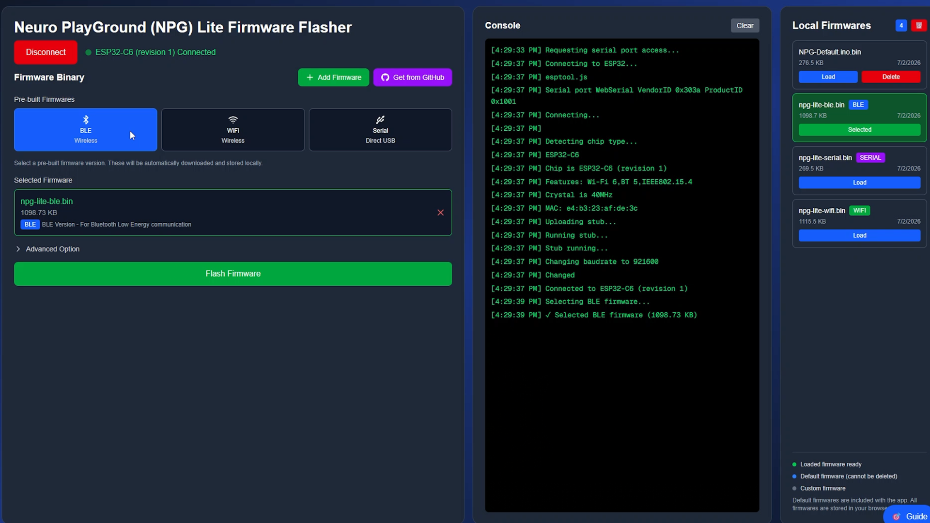Click the 'ESP32-C6 (revision 1) Connected' status text
The height and width of the screenshot is (523, 930).
point(155,52)
